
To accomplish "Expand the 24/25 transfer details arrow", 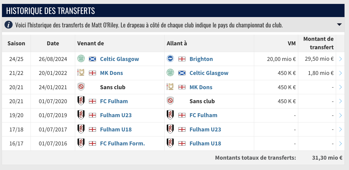I will tap(340, 59).
